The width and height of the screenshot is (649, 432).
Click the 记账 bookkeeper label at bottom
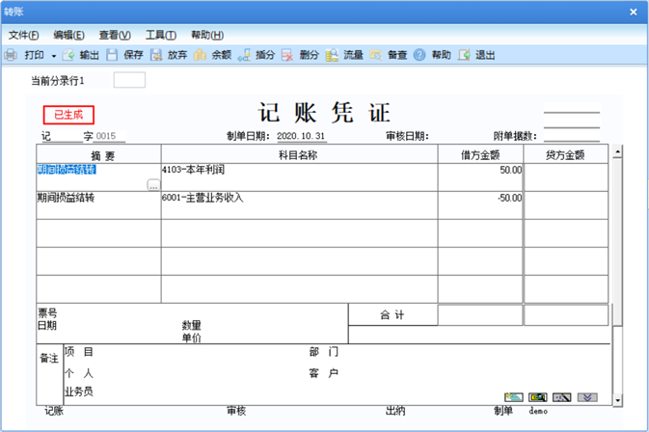pyautogui.click(x=54, y=411)
